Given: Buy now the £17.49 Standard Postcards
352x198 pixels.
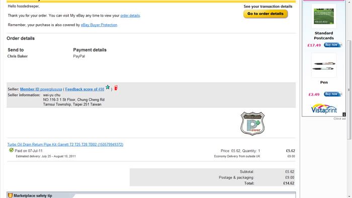Looking at the screenshot, I should coord(333,45).
